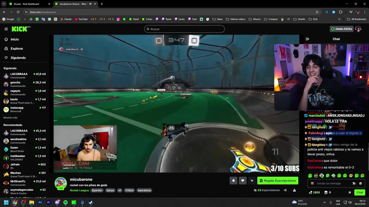This screenshot has width=369, height=207.
Task: Open the Musica bookmark folder
Action: point(255,19)
